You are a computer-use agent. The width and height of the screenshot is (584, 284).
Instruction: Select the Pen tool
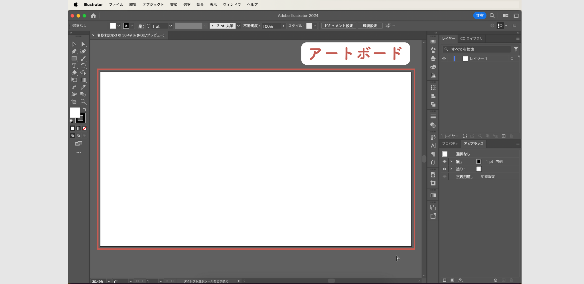[x=74, y=51]
